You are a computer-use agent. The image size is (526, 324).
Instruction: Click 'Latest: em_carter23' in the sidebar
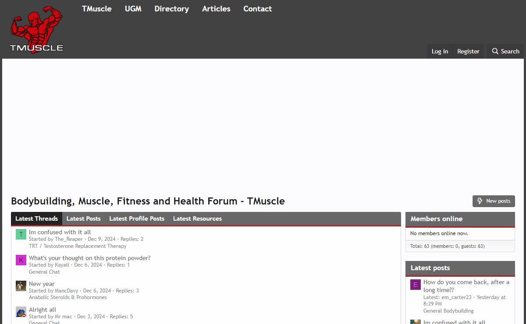(x=448, y=297)
